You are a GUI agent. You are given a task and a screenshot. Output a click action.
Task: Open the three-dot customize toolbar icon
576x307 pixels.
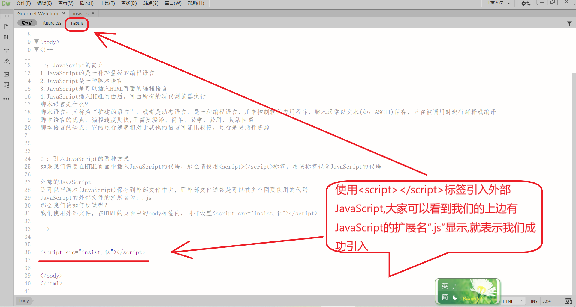6,99
